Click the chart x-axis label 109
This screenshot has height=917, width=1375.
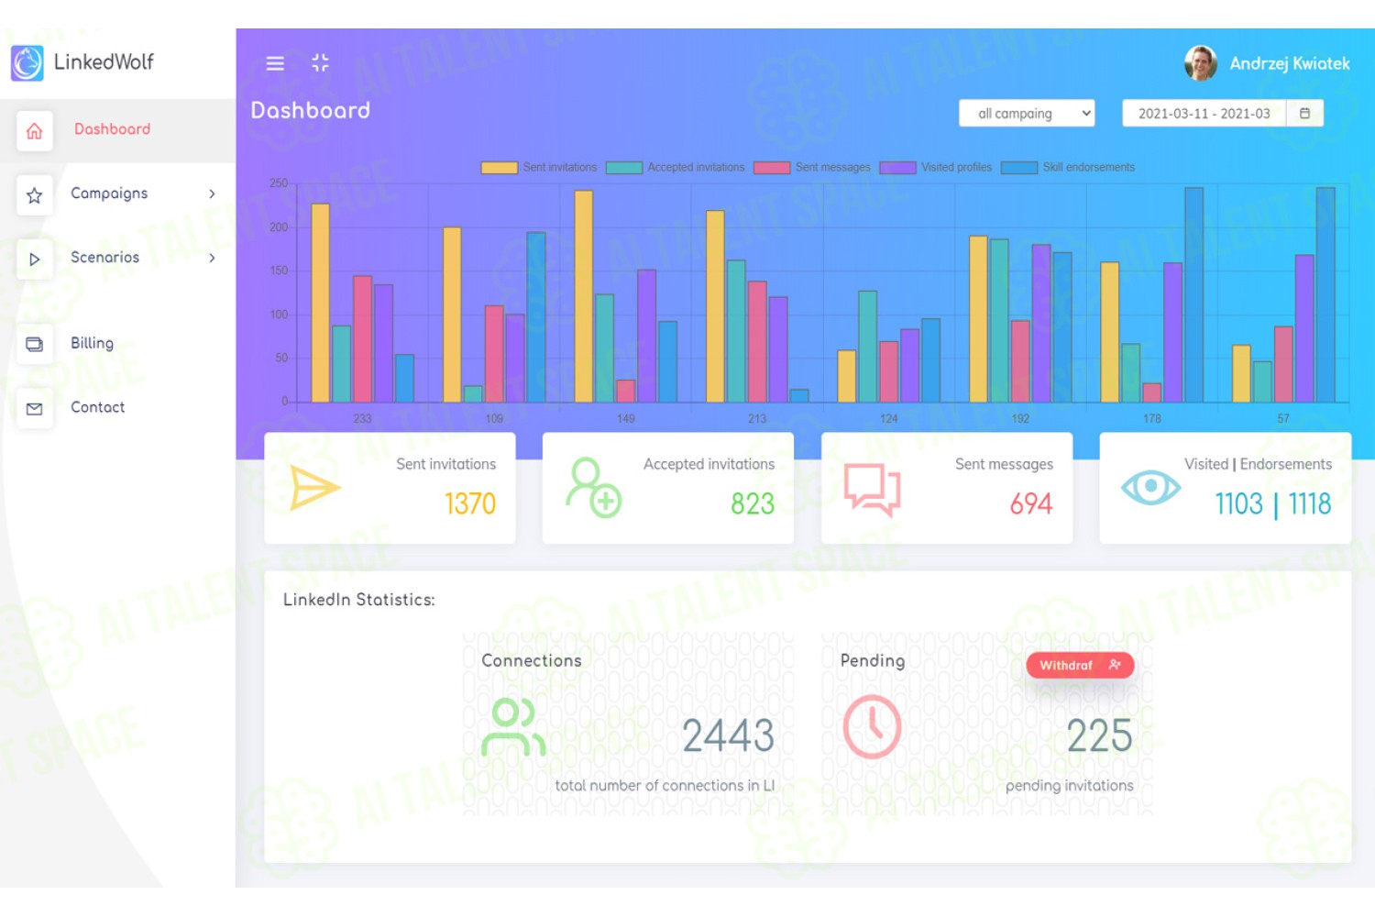(x=494, y=418)
